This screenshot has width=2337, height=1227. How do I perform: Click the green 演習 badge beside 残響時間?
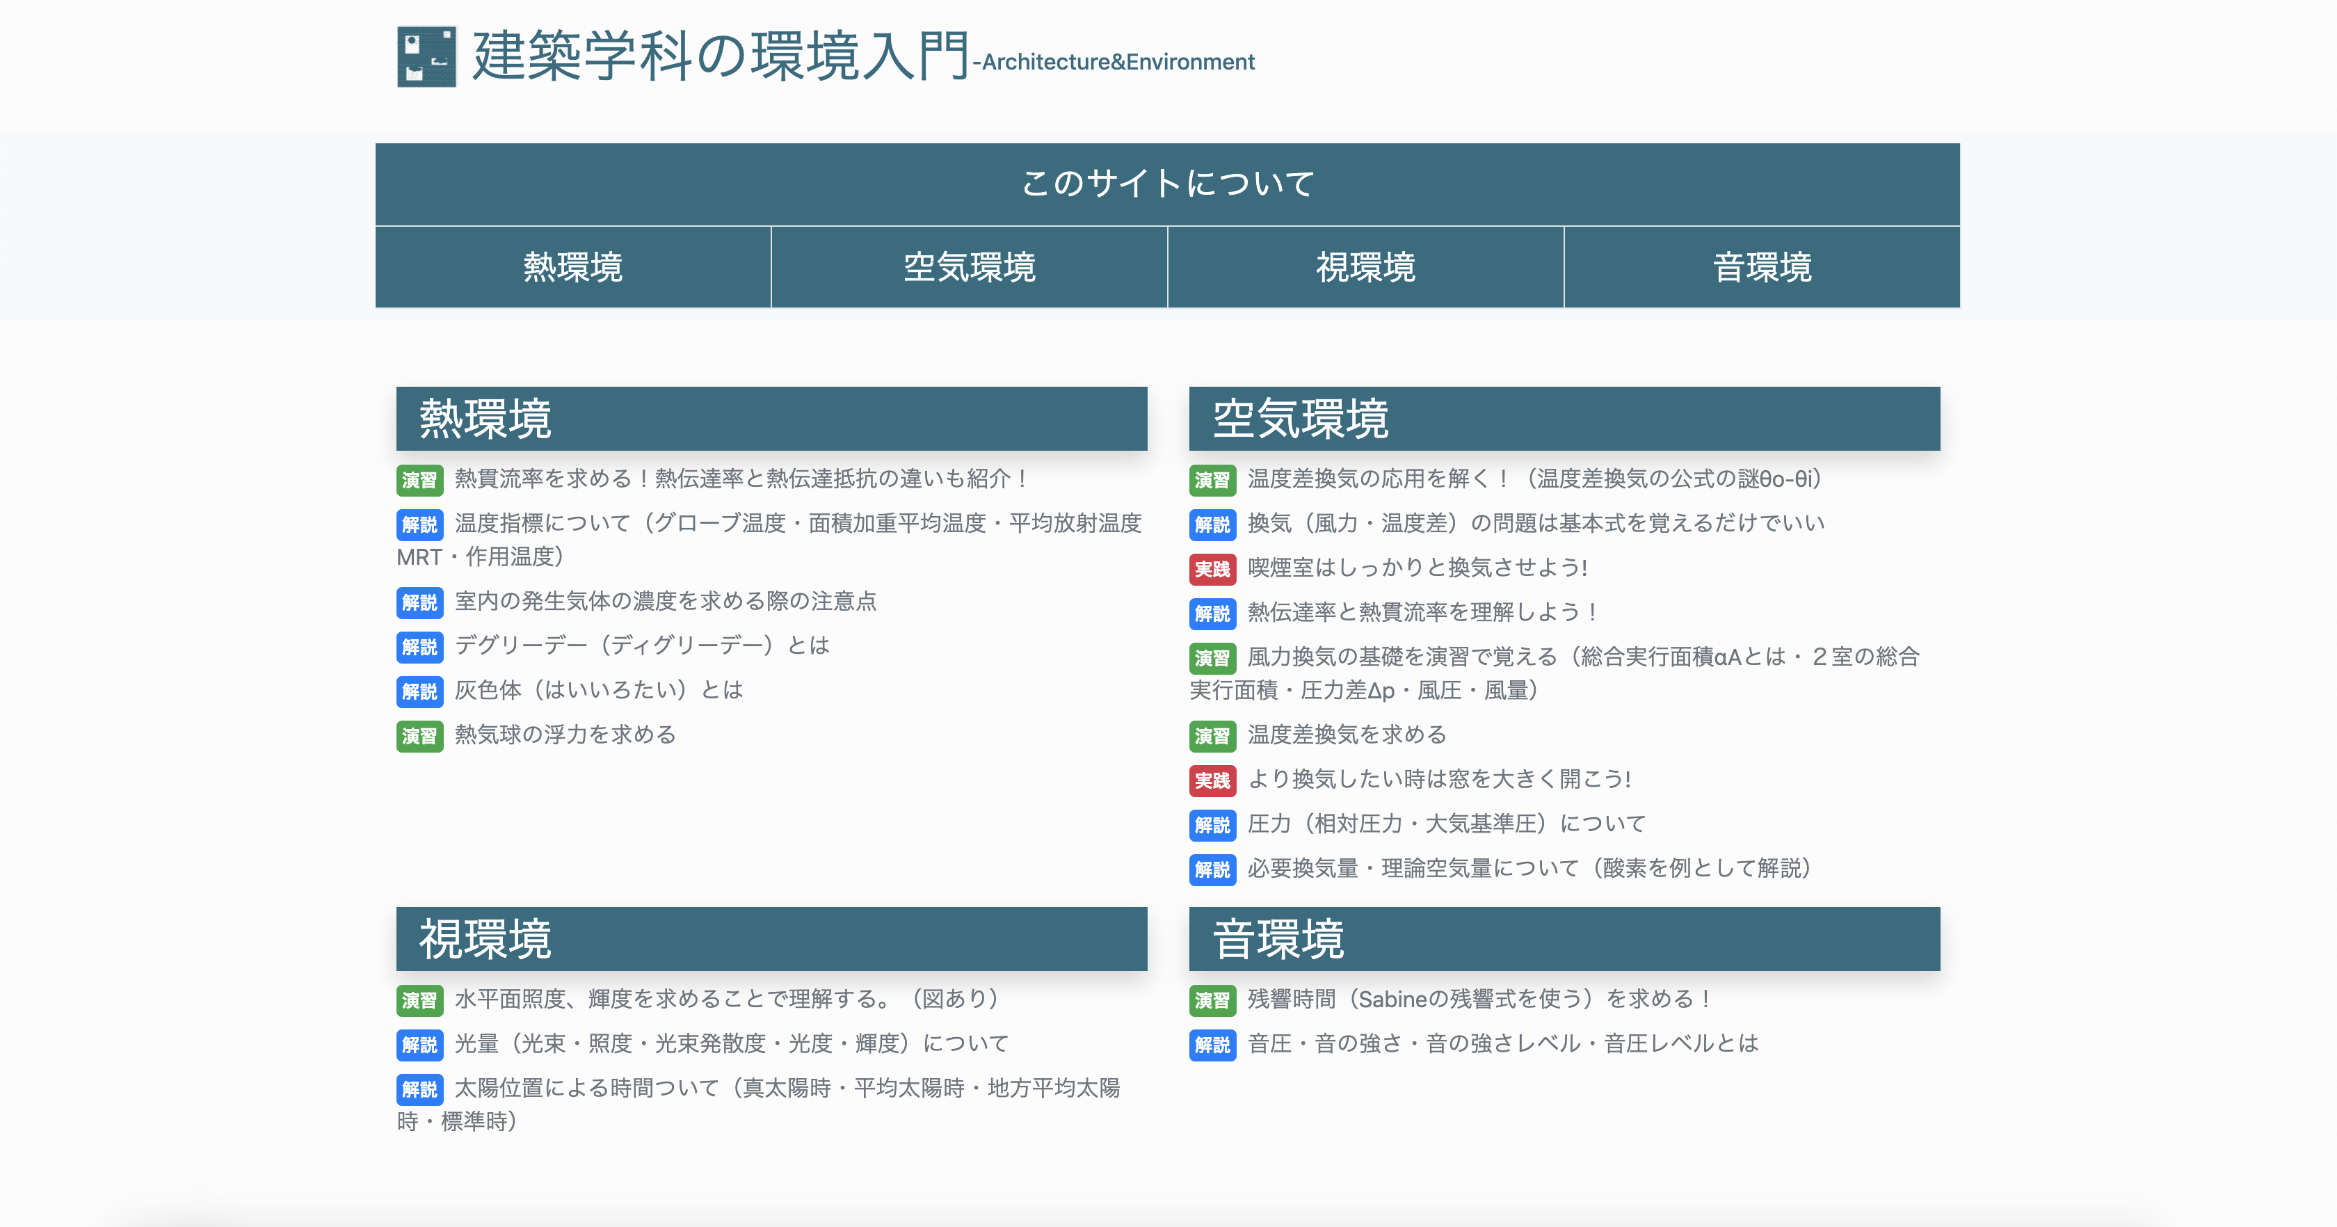click(1212, 1000)
